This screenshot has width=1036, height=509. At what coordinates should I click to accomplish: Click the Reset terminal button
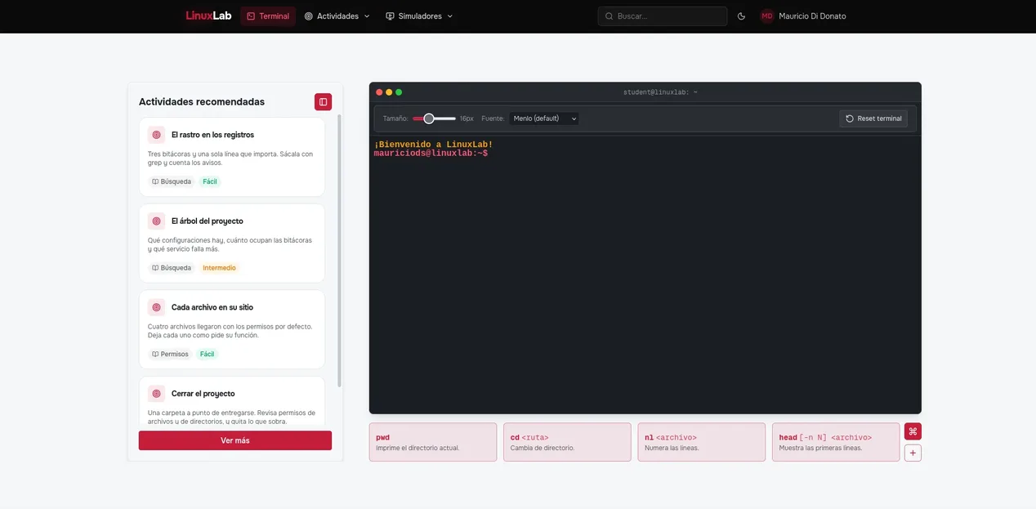873,118
